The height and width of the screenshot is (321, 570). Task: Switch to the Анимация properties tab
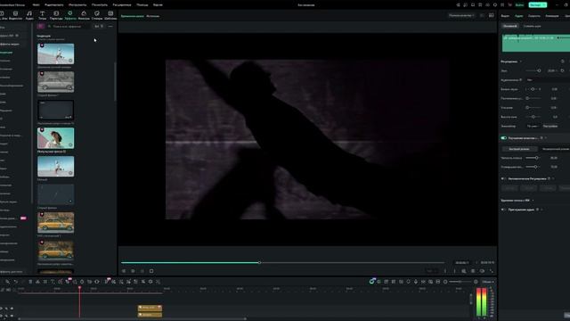click(552, 16)
